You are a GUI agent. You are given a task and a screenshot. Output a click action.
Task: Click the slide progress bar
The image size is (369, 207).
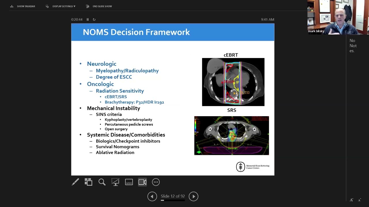pyautogui.click(x=173, y=200)
